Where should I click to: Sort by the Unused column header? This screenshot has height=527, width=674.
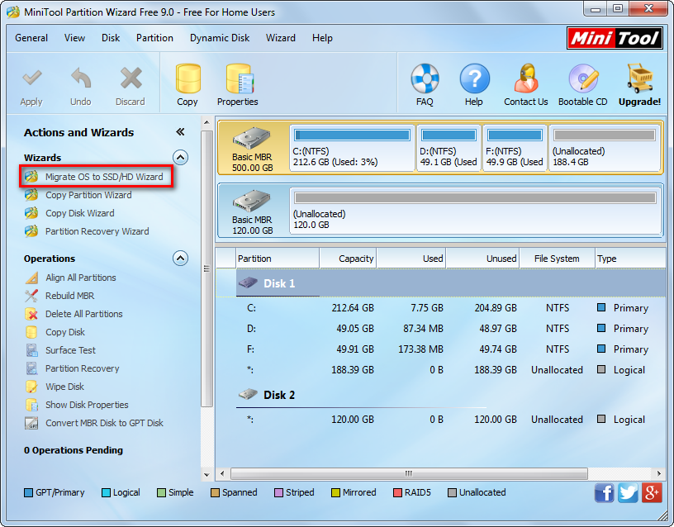pos(482,259)
